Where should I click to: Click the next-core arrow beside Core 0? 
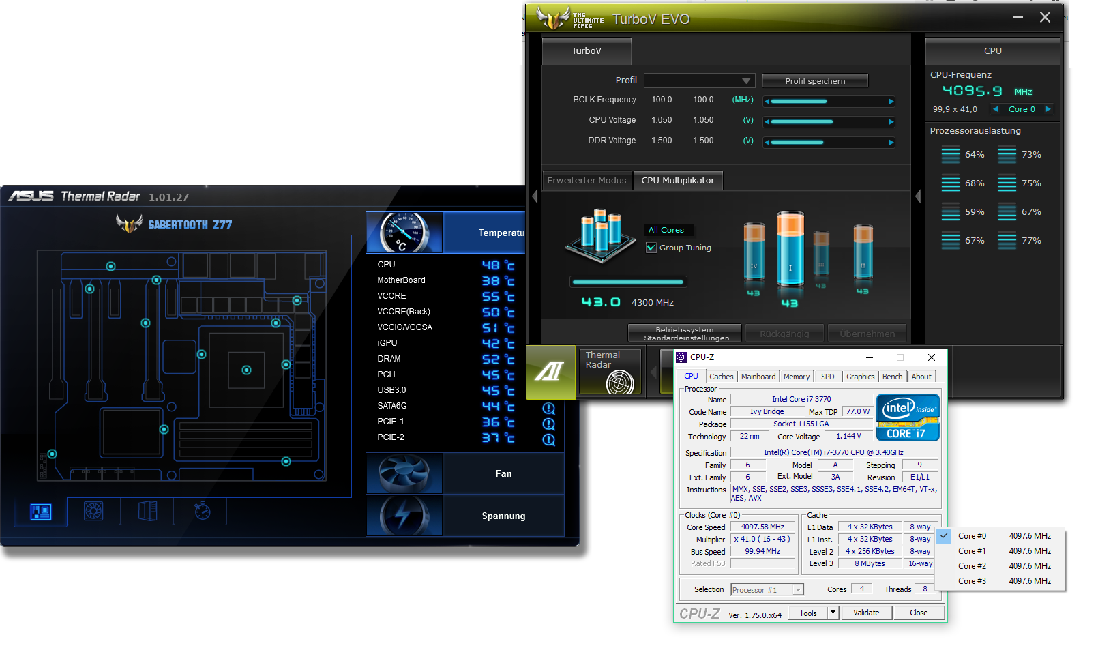(x=1048, y=109)
